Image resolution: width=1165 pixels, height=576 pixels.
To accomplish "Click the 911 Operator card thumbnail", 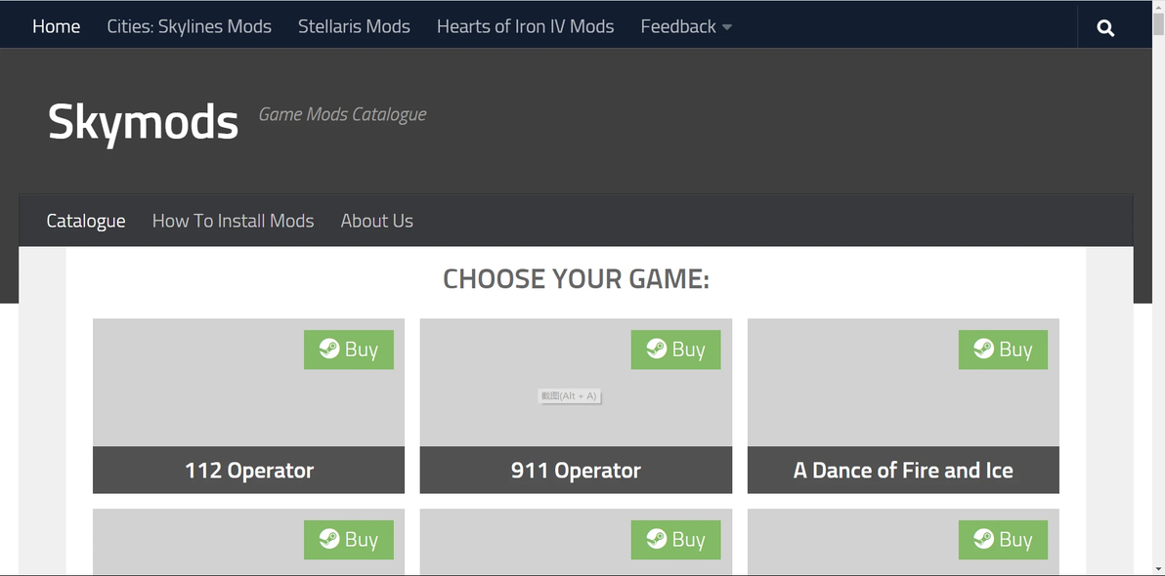I will [x=576, y=383].
